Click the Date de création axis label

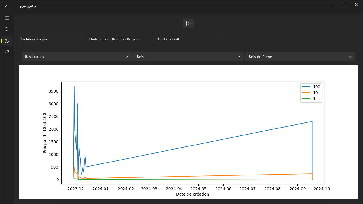point(193,194)
